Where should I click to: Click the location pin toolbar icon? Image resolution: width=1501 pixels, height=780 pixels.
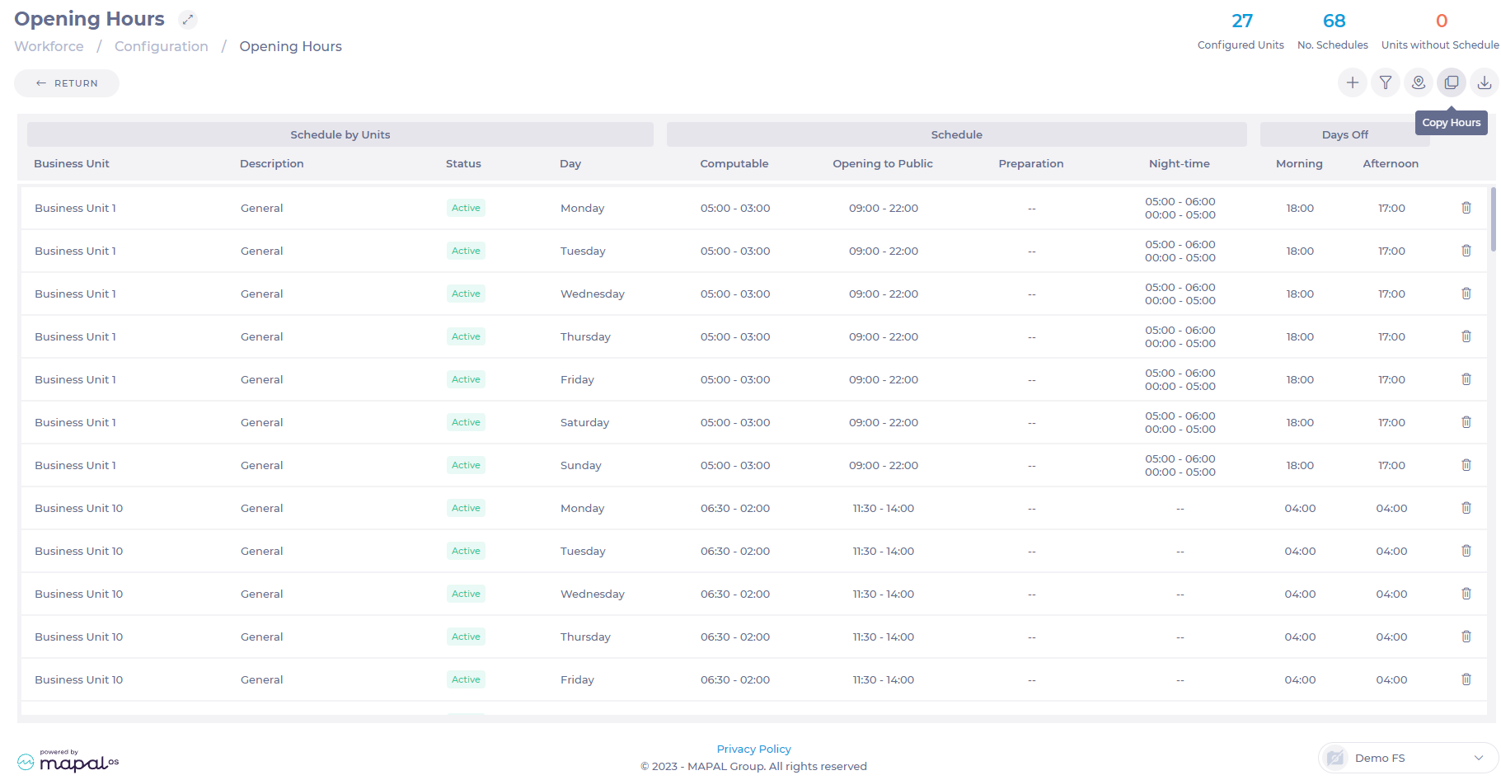pos(1419,82)
